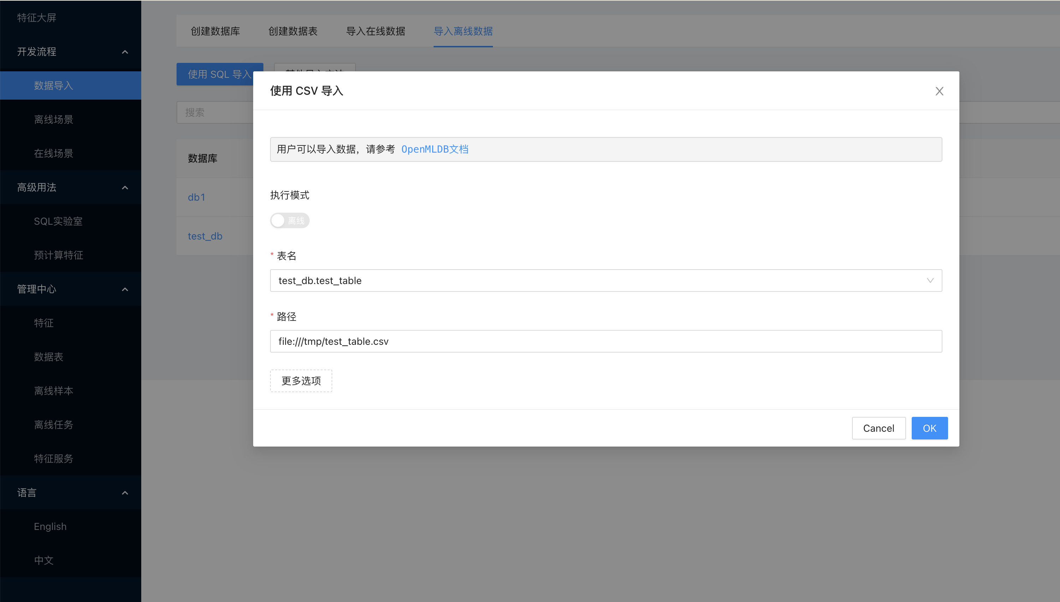Click OK to confirm CSV import
This screenshot has height=602, width=1060.
(930, 428)
